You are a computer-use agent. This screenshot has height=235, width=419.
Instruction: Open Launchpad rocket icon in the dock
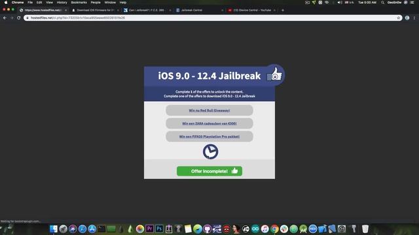63,228
